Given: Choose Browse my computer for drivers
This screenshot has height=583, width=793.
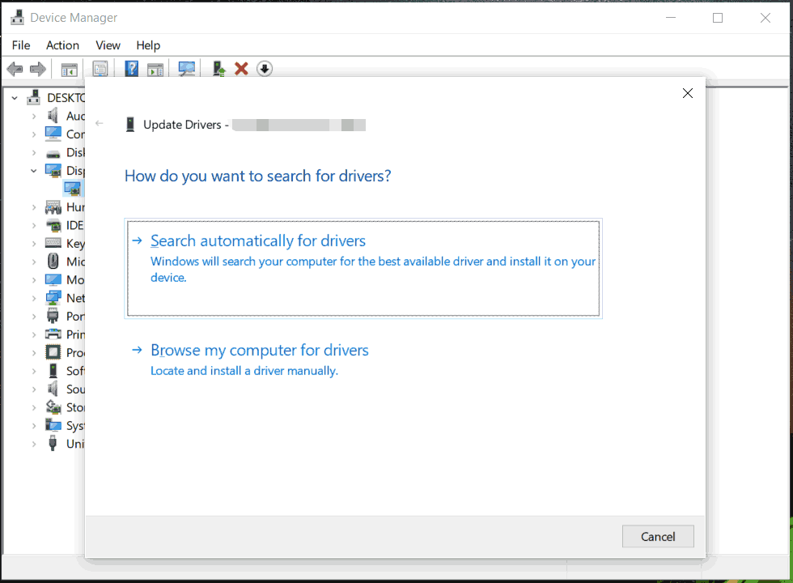Looking at the screenshot, I should coord(260,350).
